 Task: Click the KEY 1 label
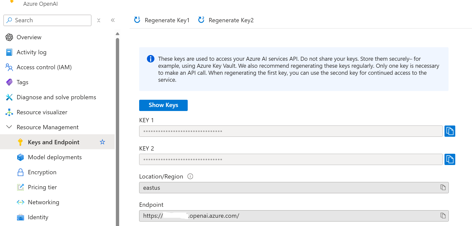click(x=146, y=120)
